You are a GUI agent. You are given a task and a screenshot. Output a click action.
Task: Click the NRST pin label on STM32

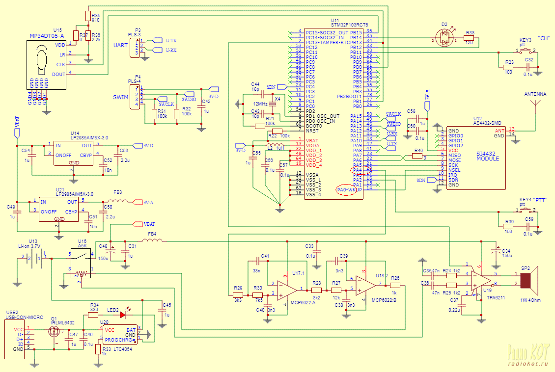(312, 131)
